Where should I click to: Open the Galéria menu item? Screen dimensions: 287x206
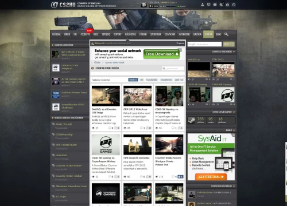click(x=197, y=34)
